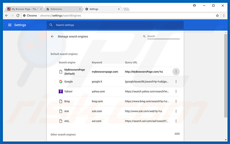Viewport: 230px width, 144px height.
Task: Close the Settings tab
Action: pyautogui.click(x=119, y=9)
